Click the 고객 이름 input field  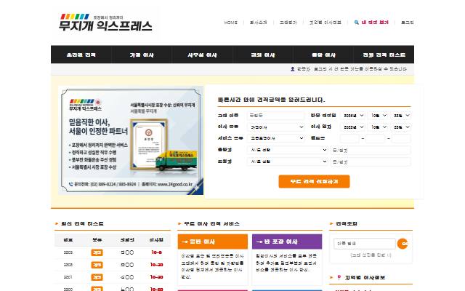[276, 116]
